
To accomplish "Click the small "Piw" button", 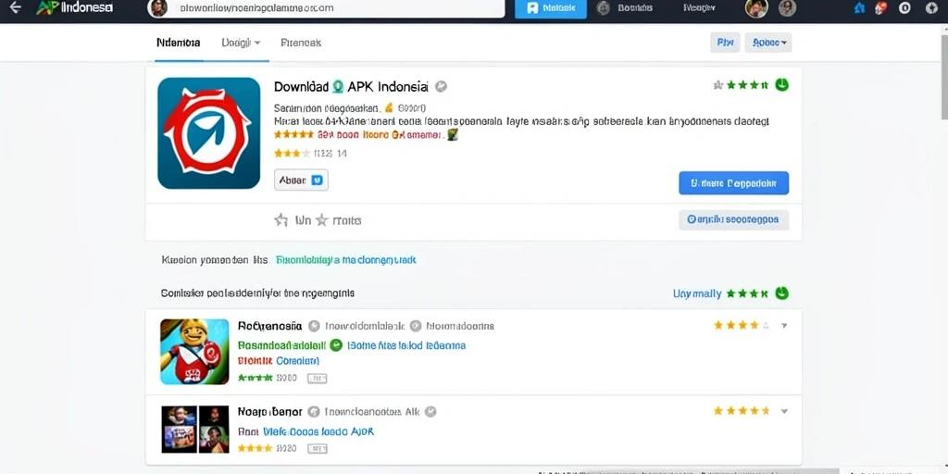I will click(725, 43).
